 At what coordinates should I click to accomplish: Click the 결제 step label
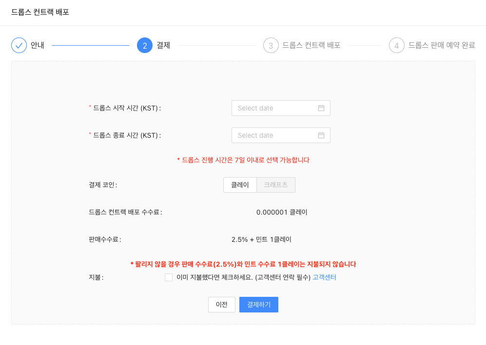[x=163, y=45]
